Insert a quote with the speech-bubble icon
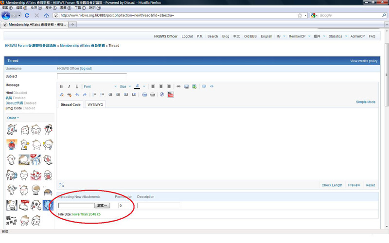This screenshot has width=389, height=243. [204, 87]
